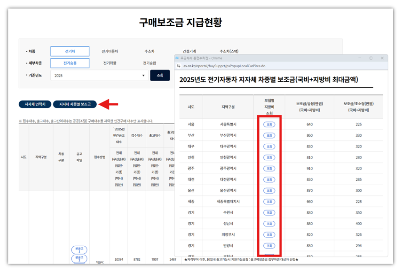Screen dimensions: 403x272
Task: Maximize the popup Chrome window
Action: tap(370, 58)
